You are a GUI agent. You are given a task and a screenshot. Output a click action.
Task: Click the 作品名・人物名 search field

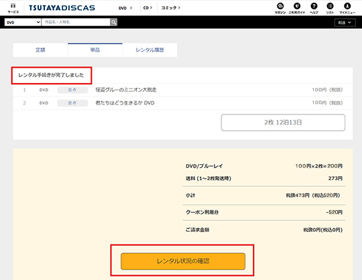[76, 22]
